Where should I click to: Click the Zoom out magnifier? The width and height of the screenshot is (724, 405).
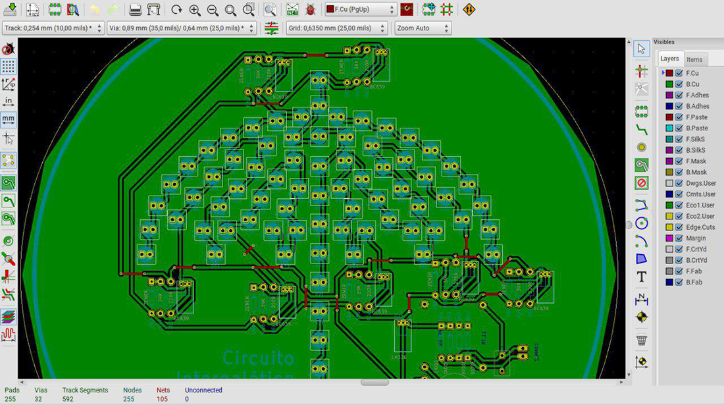coord(213,10)
